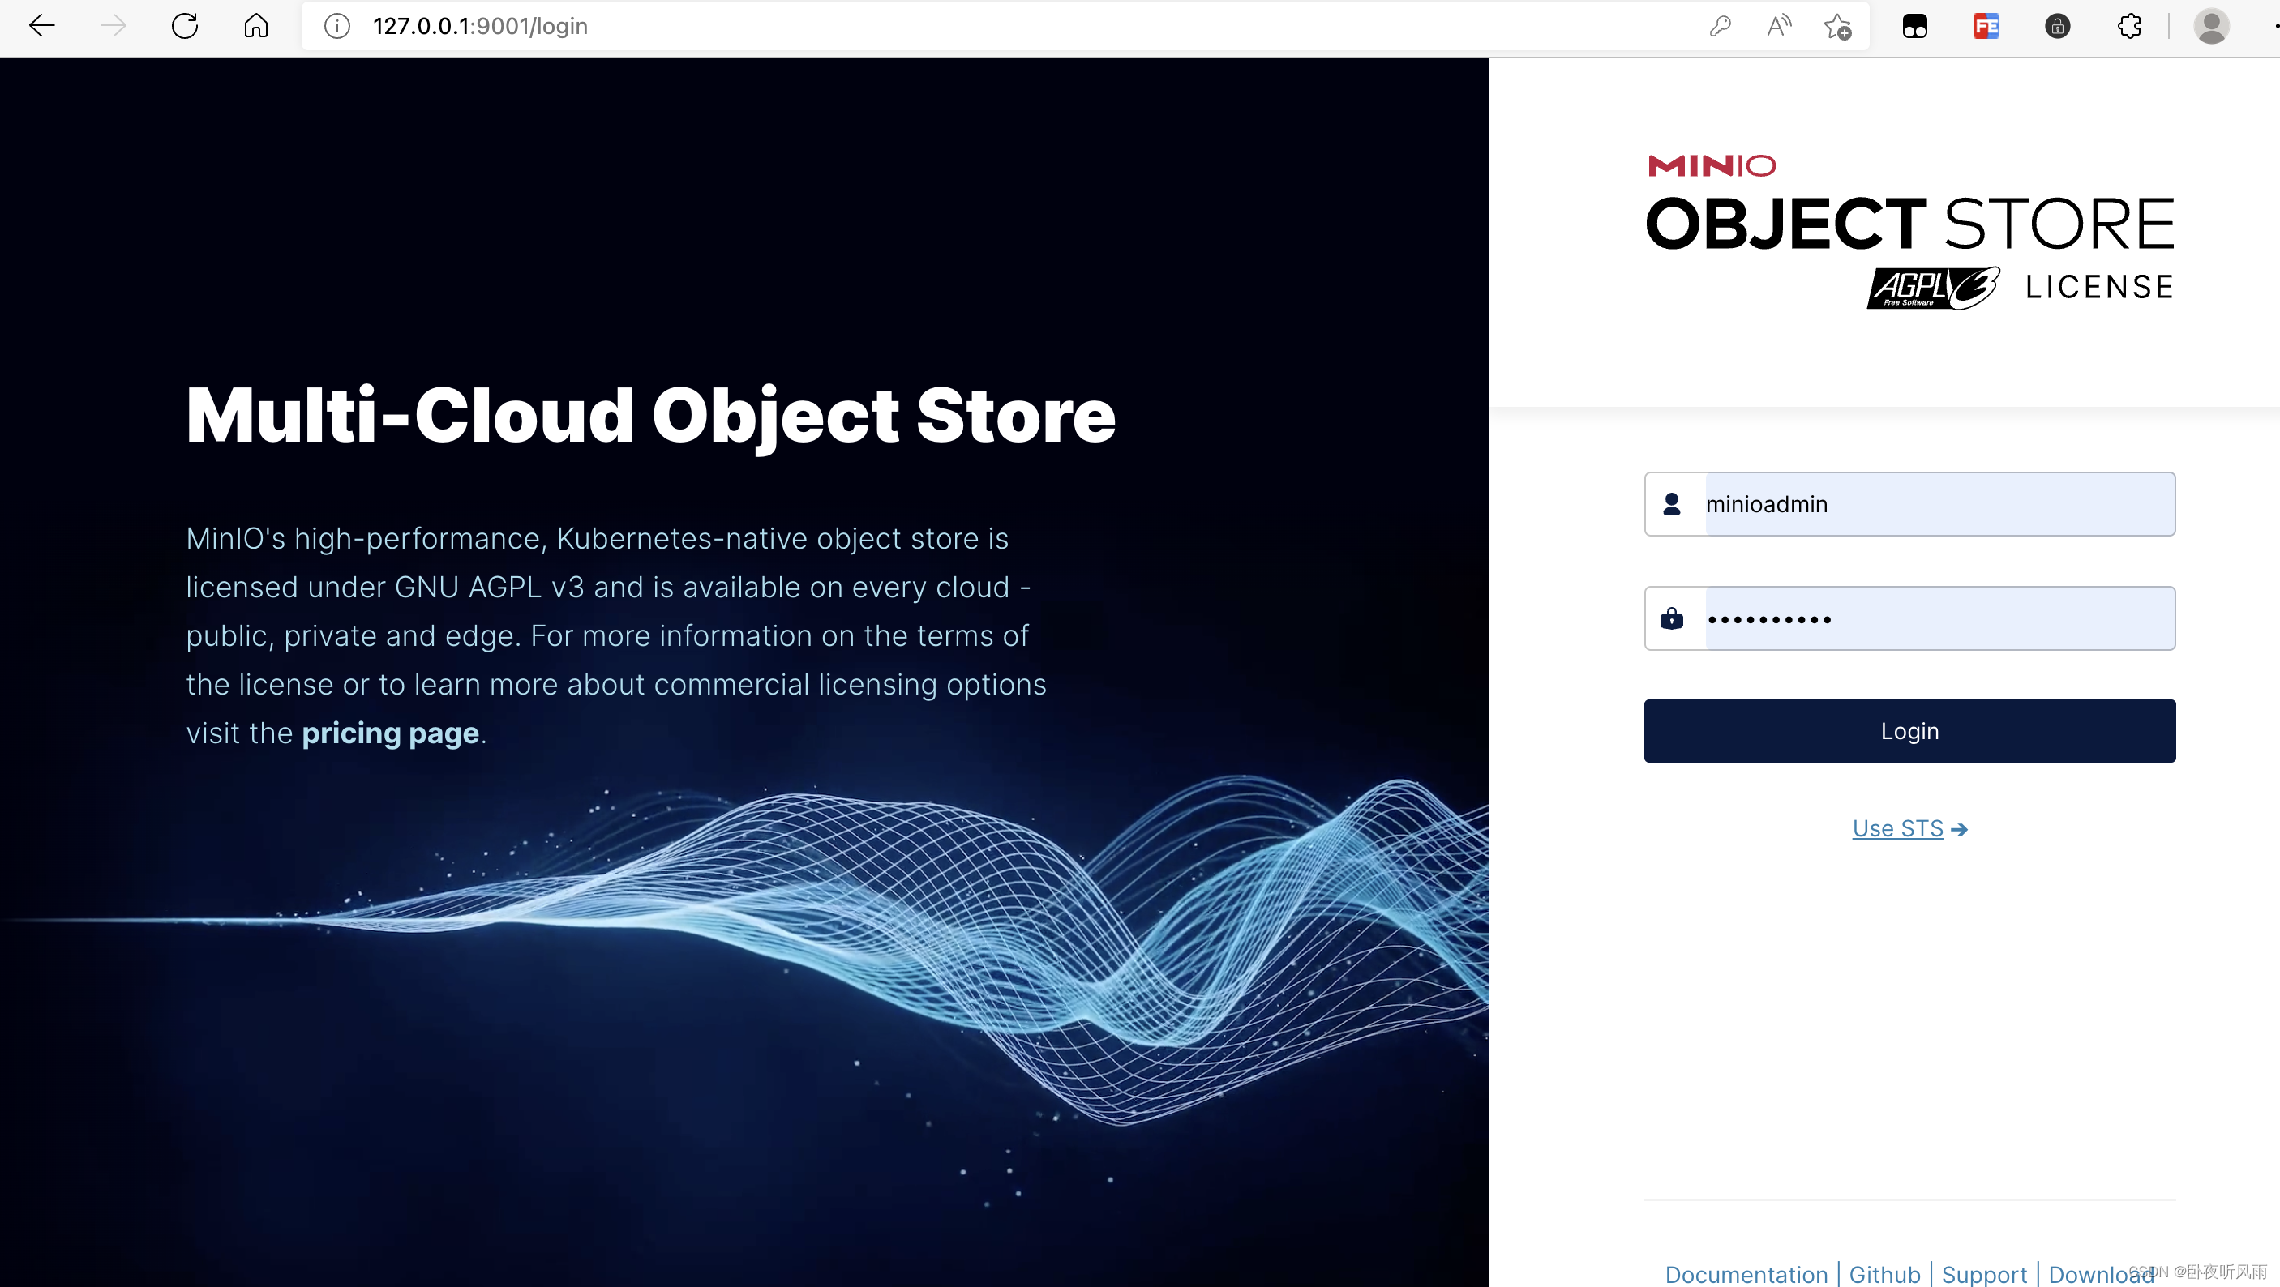The image size is (2280, 1287).
Task: Reload the MinIO login page
Action: (184, 26)
